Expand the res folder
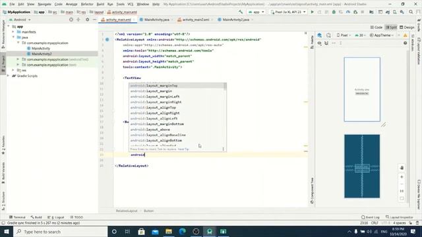422x237 pixels. [x=13, y=70]
